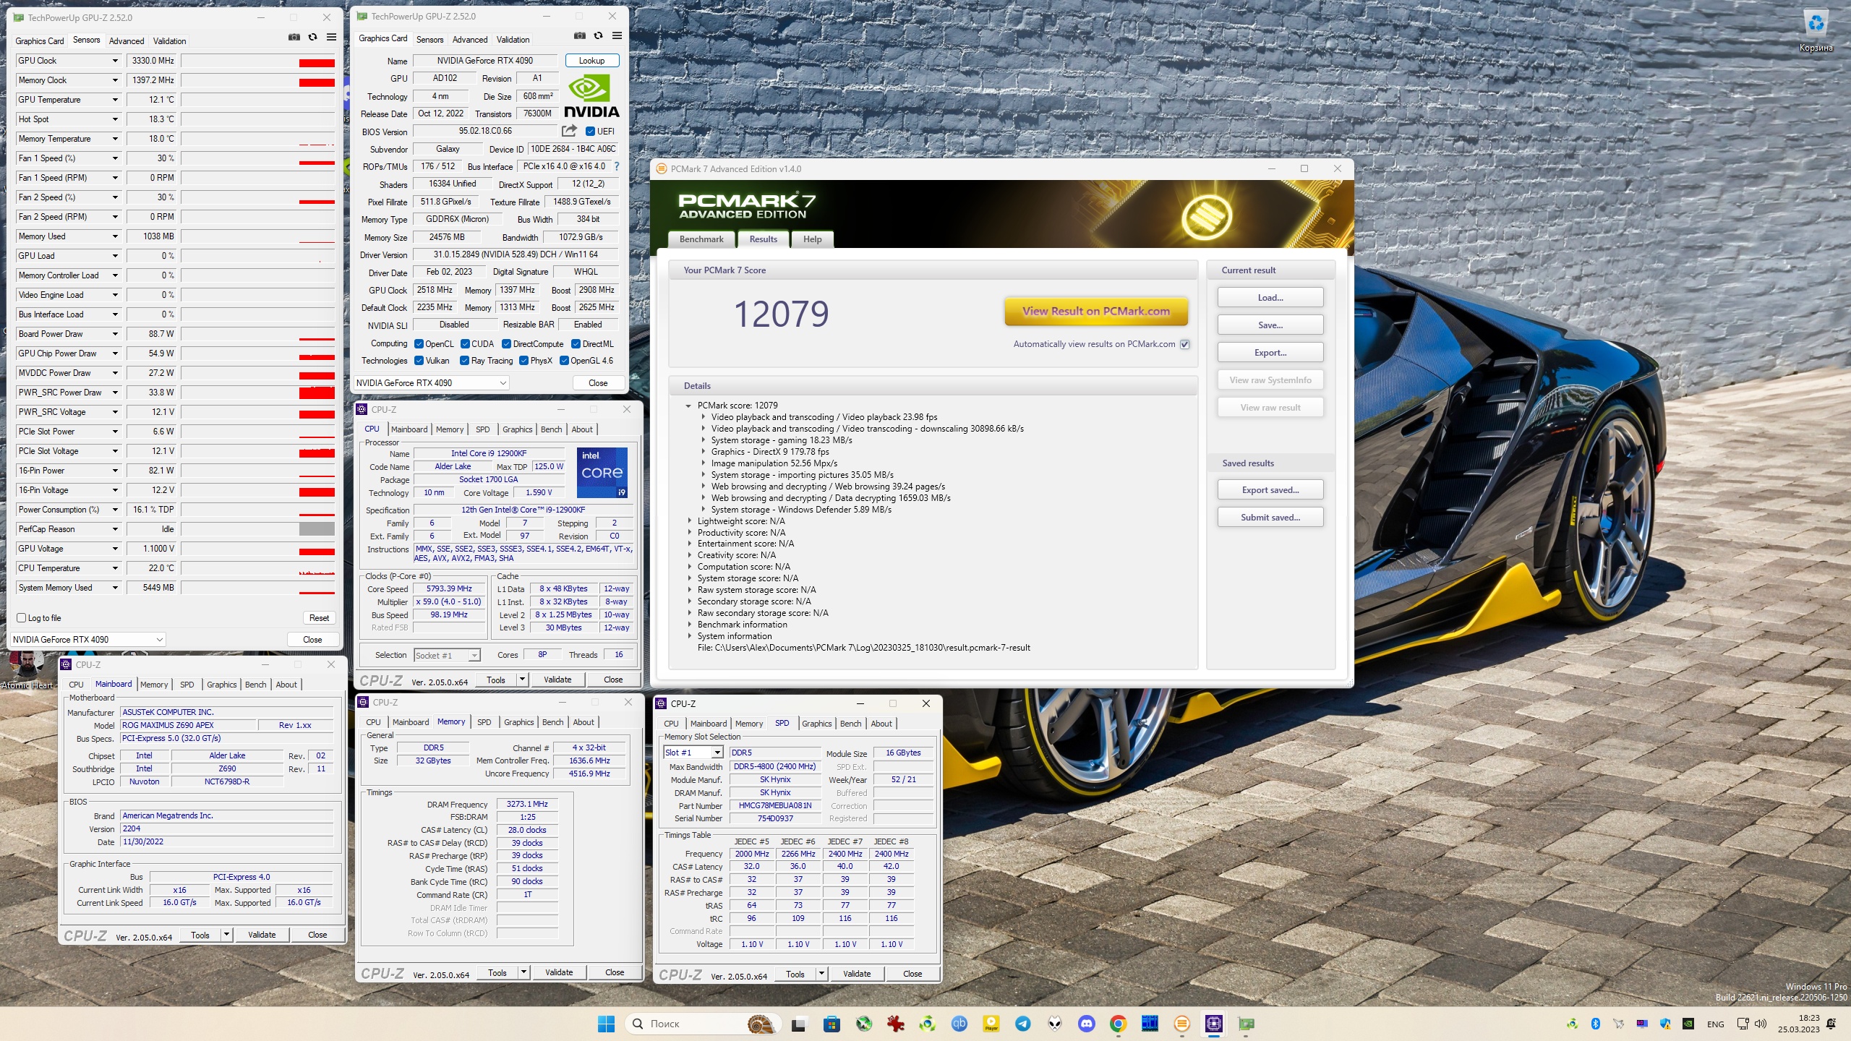Click refresh icon in GPU-Z Graphics Card window
Viewport: 1851px width, 1041px height.
[x=598, y=35]
